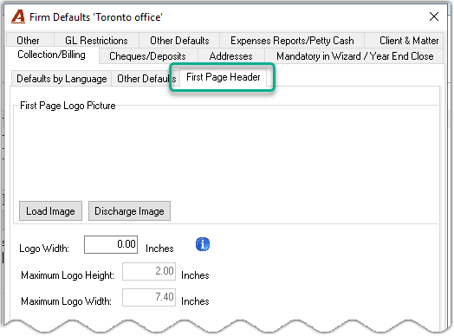Select the Defaults by Language sub-tab
The width and height of the screenshot is (454, 336).
pyautogui.click(x=62, y=79)
